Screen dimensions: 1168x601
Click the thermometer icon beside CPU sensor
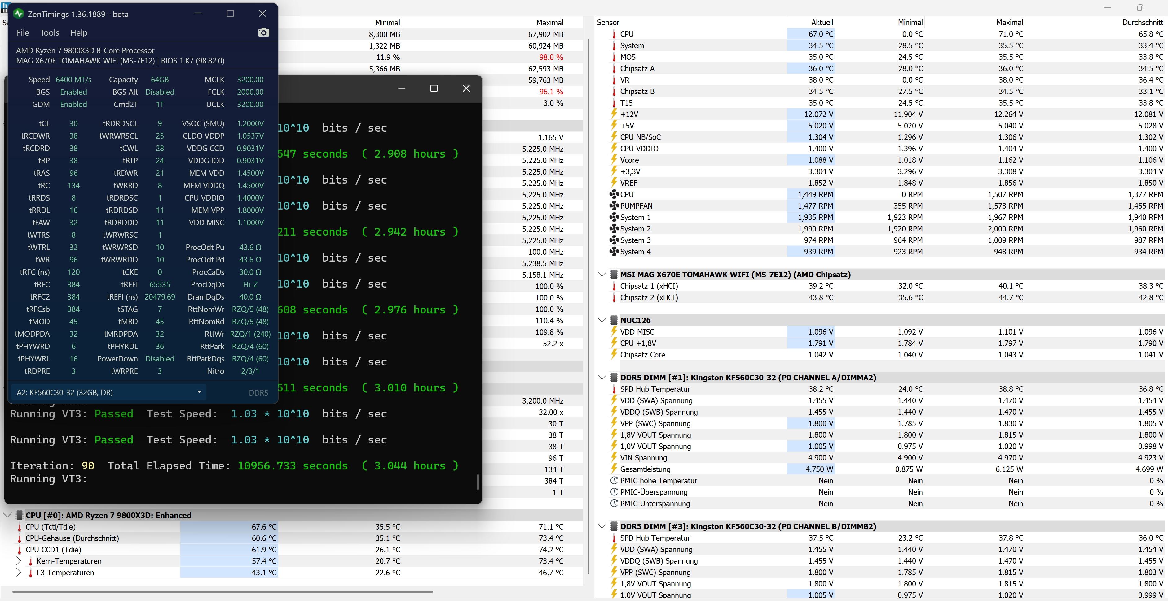click(614, 34)
